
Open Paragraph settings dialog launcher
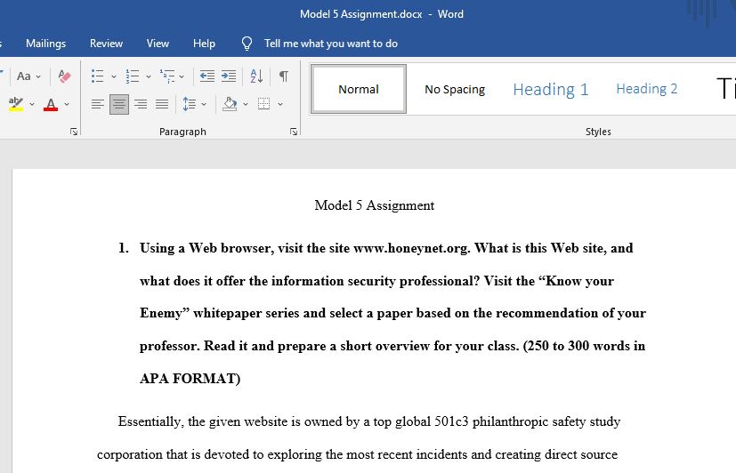pos(294,132)
